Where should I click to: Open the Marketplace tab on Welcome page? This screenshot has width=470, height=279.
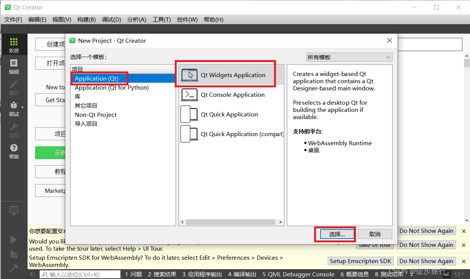[51, 191]
